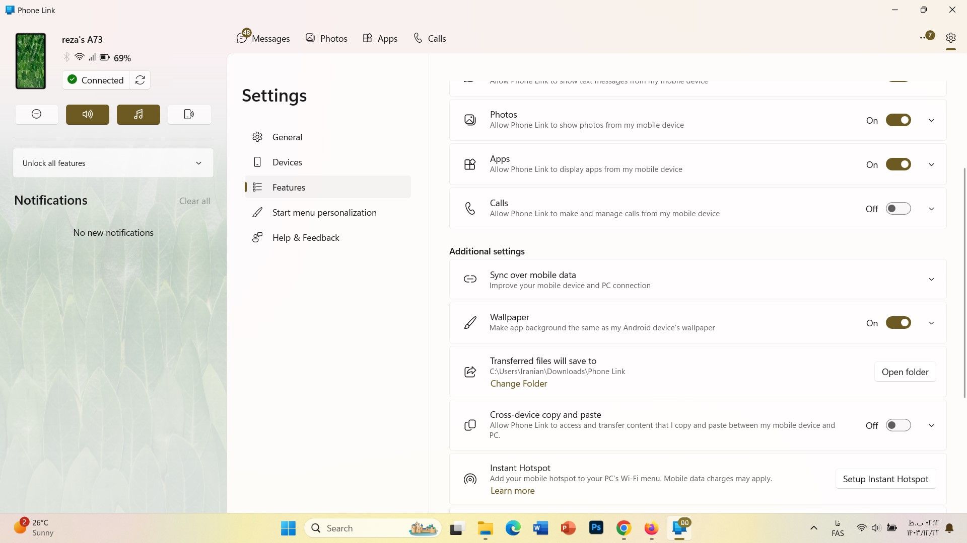Expand the Calls feature row chevron

[x=931, y=209]
